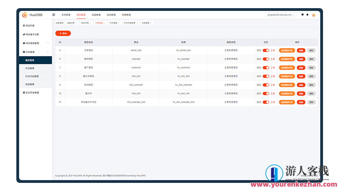Viewport: 339px width, 190px height.
Task: Click the red 添加 add button
Action: click(63, 33)
